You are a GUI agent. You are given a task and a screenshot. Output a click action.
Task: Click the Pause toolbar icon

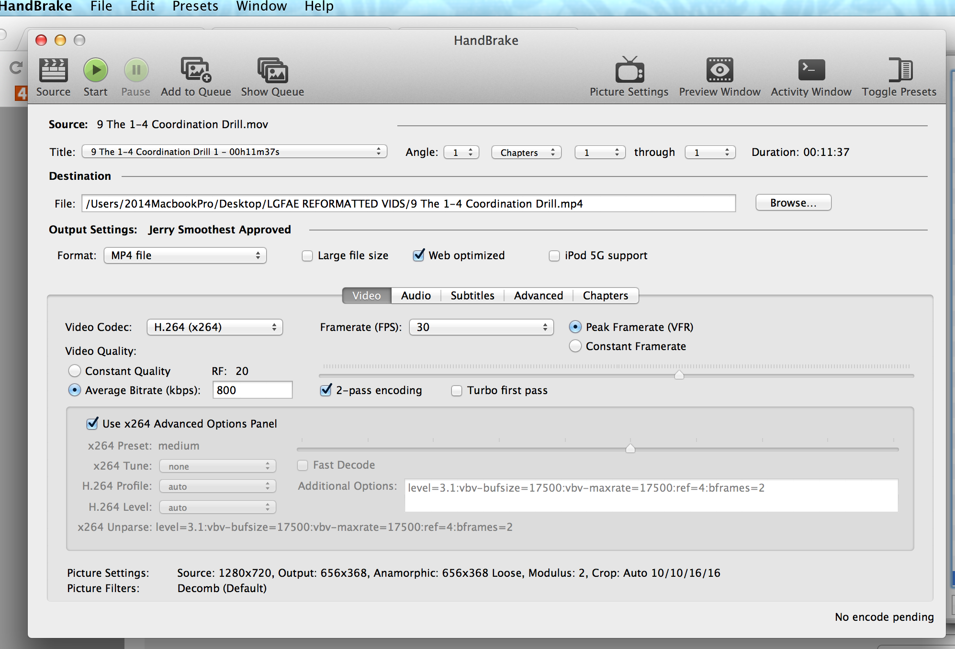click(136, 70)
